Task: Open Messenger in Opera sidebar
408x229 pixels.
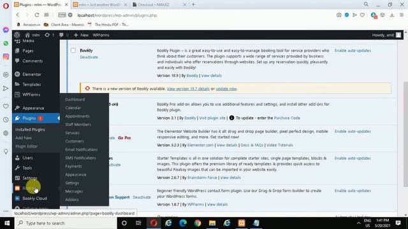Action: click(6, 30)
